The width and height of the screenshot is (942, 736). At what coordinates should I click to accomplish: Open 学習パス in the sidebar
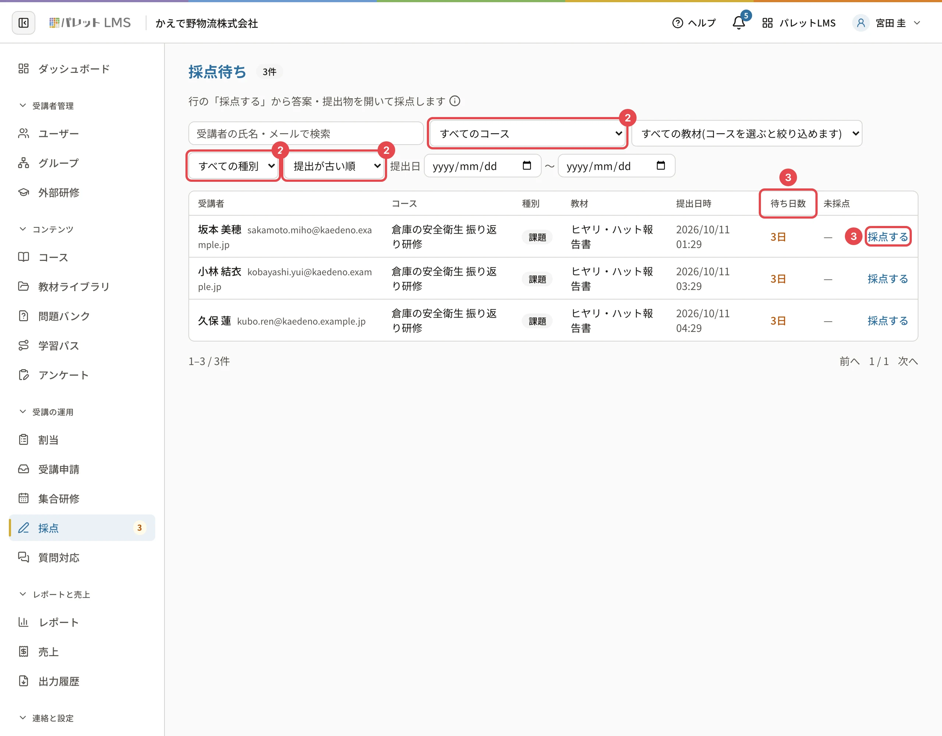pos(82,346)
